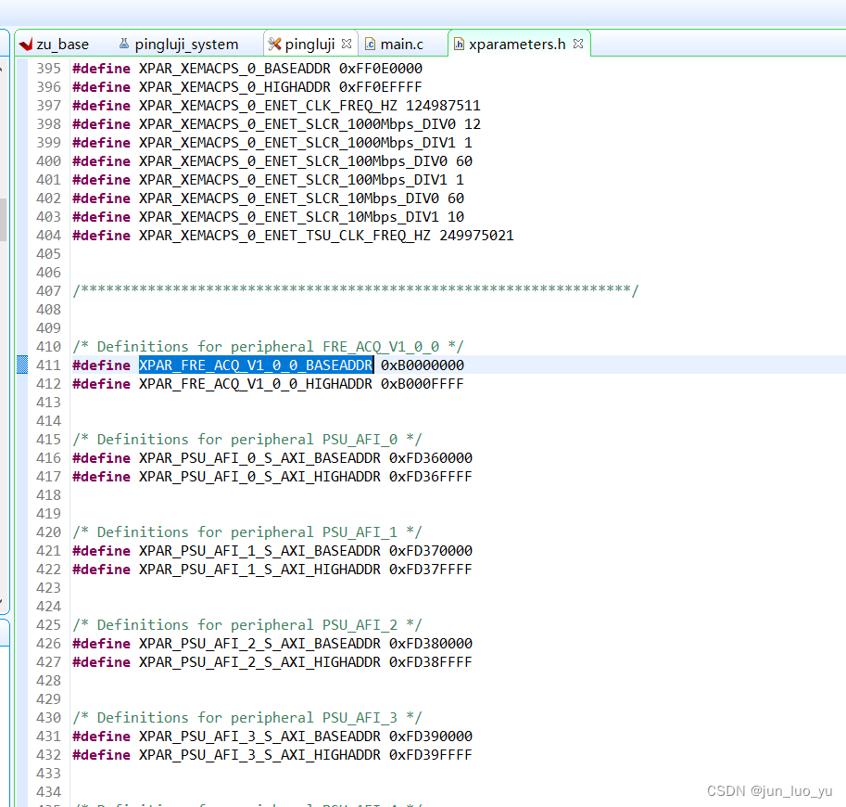Click line number 404 in the gutter
846x807 pixels.
[x=48, y=236]
